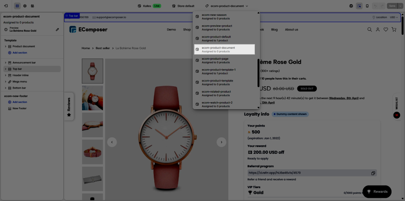Toggle the inspector selection tool
Screen dimensions: 405x201
[x=359, y=6]
